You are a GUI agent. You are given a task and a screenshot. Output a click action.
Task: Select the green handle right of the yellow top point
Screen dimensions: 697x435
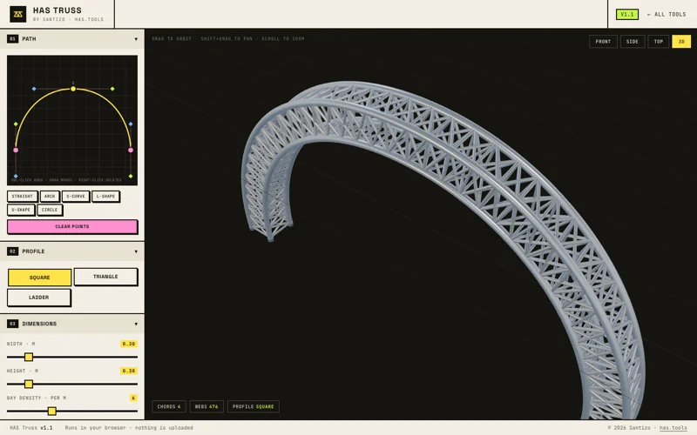click(112, 90)
